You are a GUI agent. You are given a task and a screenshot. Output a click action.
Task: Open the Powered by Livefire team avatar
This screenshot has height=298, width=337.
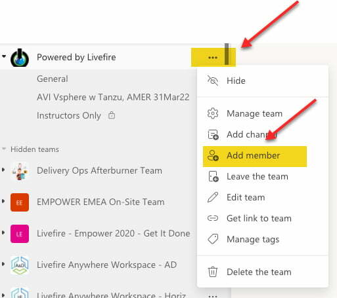click(x=20, y=58)
